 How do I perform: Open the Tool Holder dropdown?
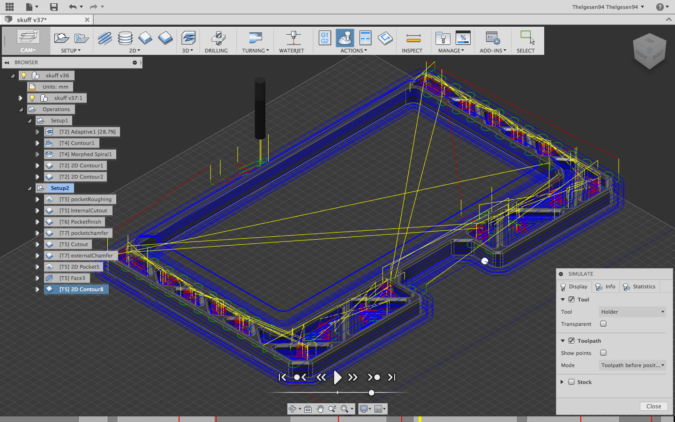pos(632,312)
